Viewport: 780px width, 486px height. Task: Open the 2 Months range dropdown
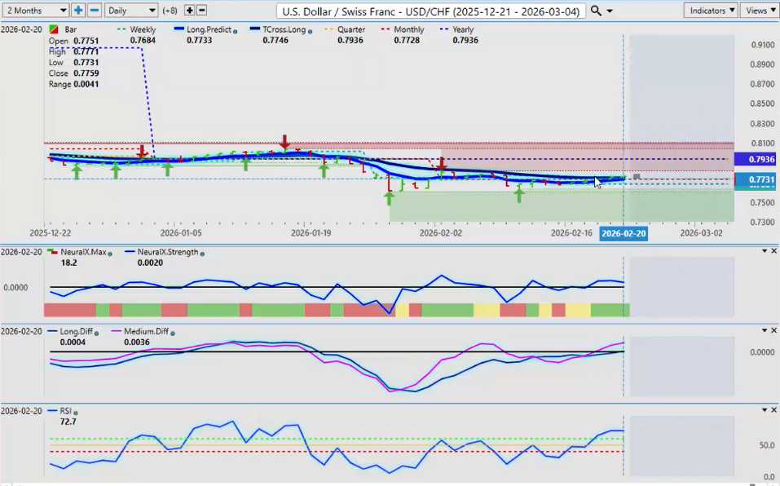(35, 11)
